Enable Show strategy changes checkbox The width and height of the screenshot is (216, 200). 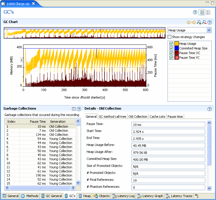click(x=170, y=37)
